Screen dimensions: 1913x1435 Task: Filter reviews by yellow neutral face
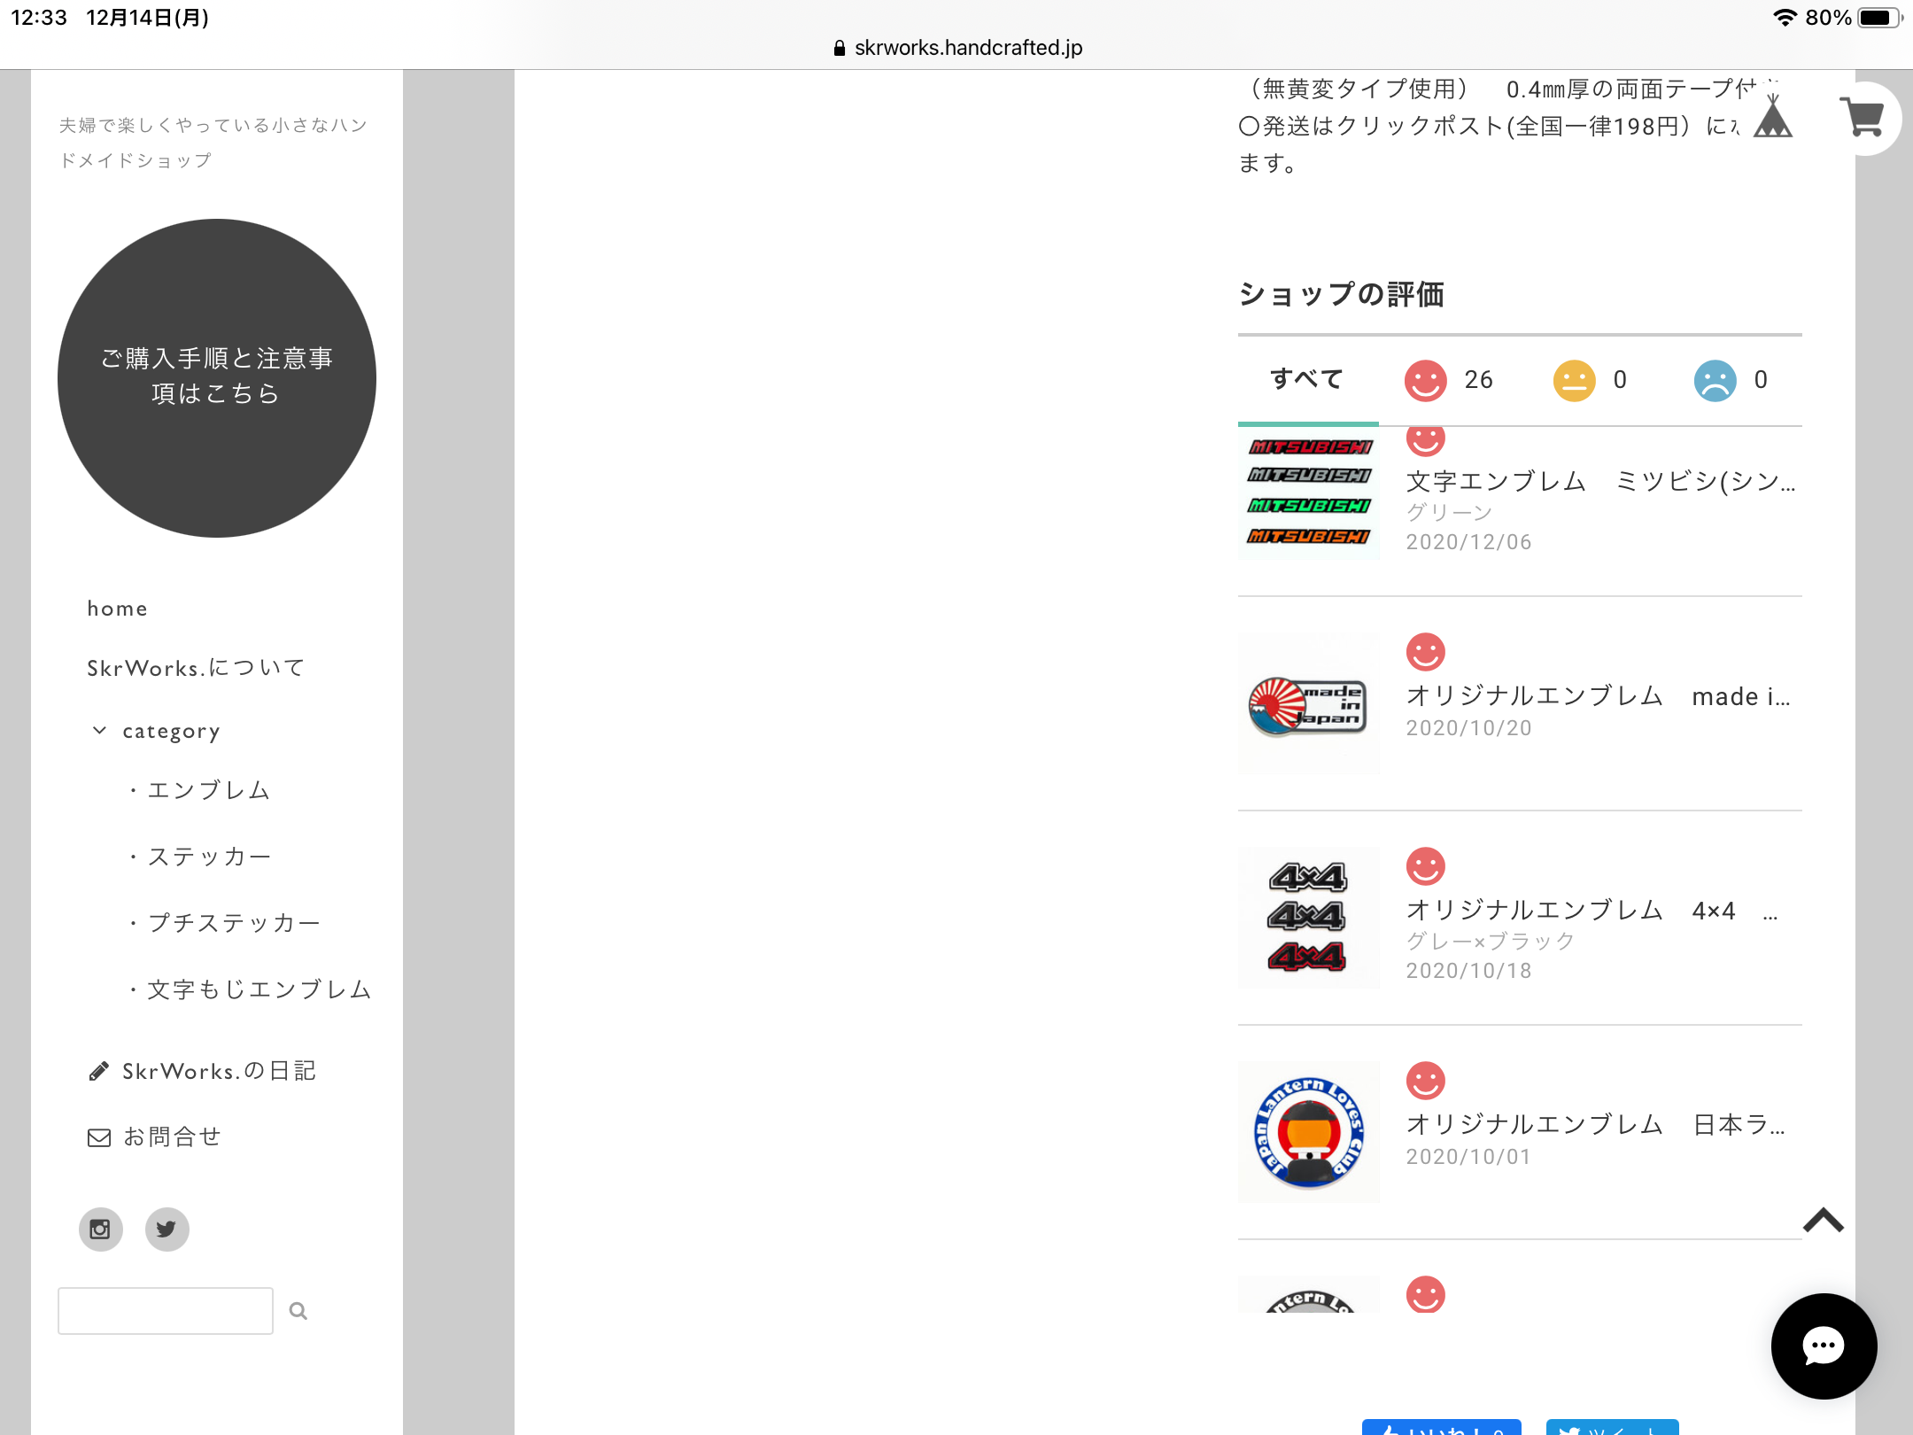pos(1574,380)
